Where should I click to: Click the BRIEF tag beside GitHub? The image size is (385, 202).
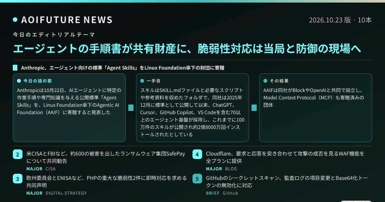pyautogui.click(x=213, y=193)
